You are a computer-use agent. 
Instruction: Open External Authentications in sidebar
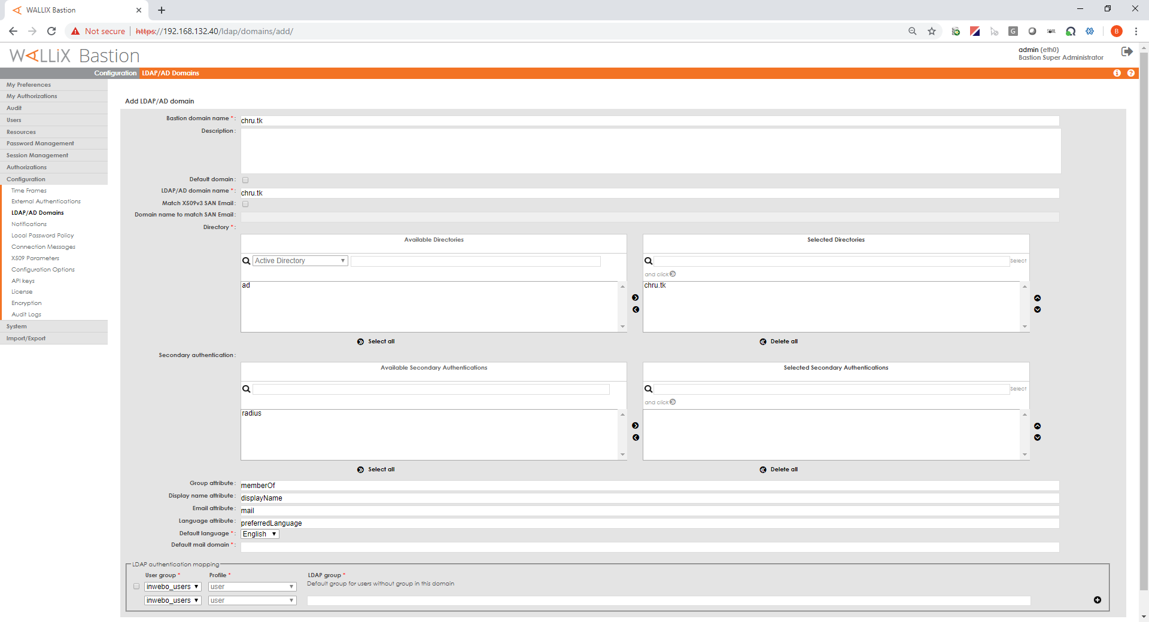[x=45, y=202]
